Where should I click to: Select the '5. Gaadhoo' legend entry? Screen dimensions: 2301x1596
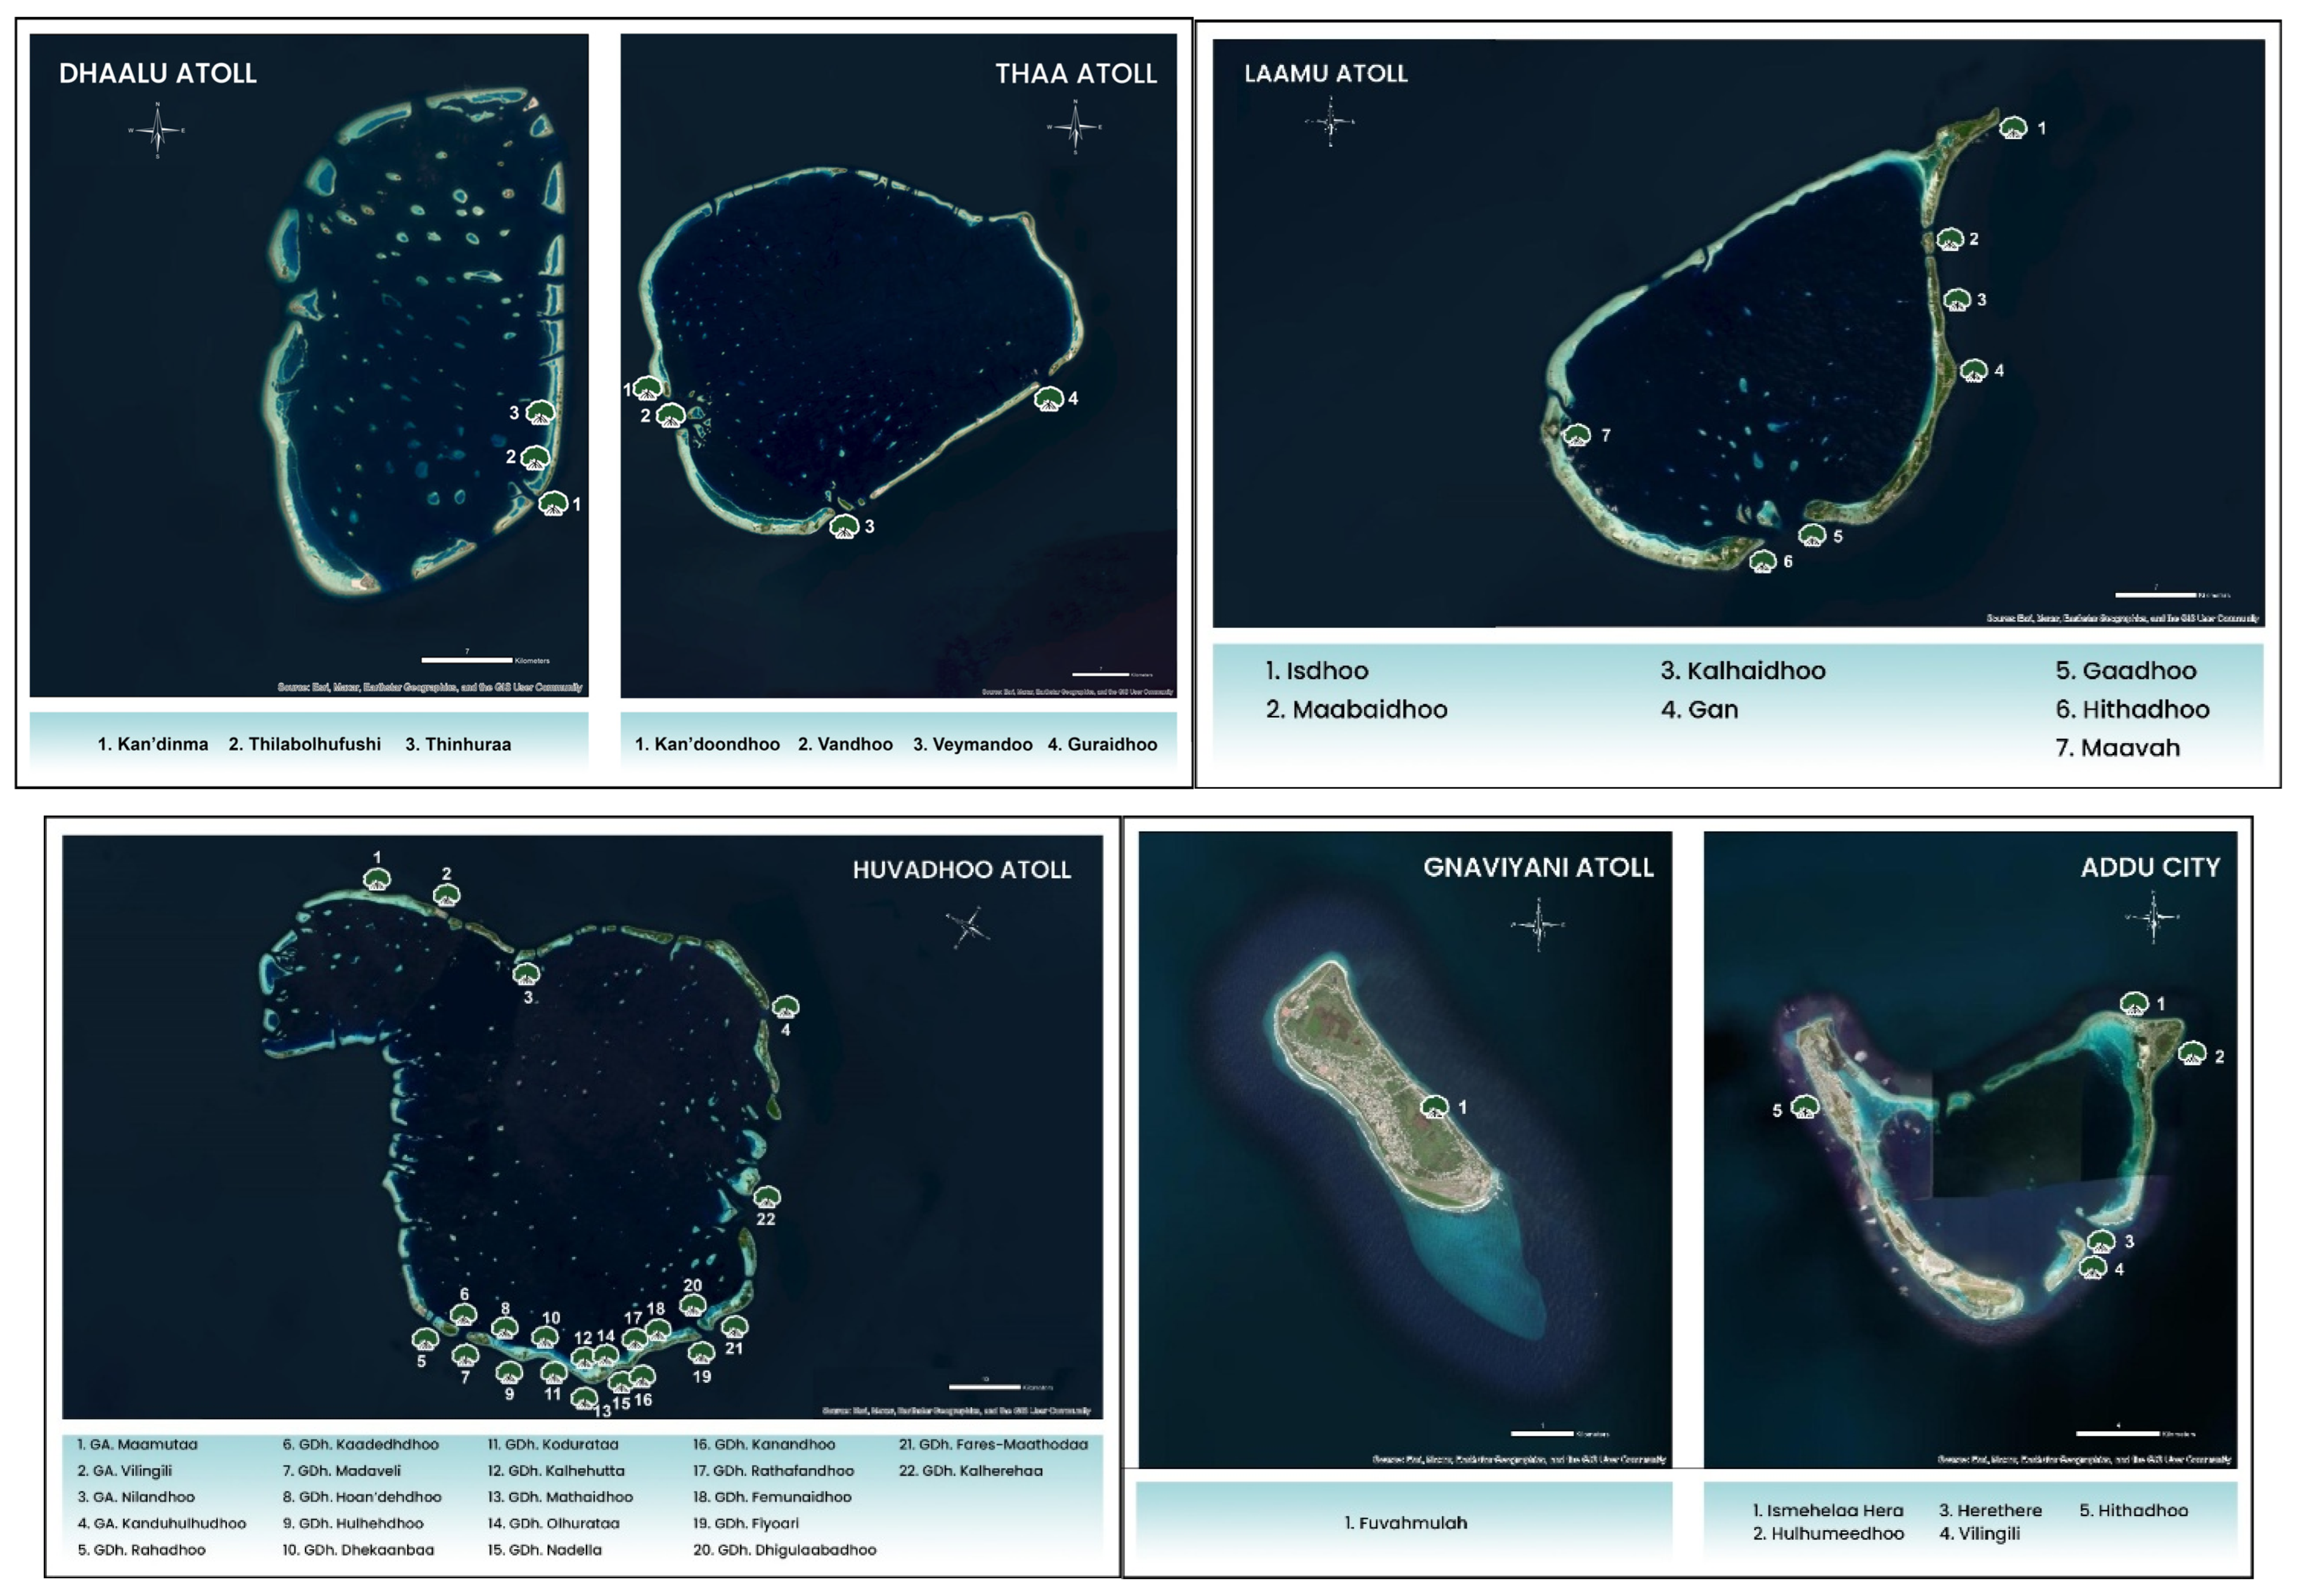pyautogui.click(x=2125, y=671)
